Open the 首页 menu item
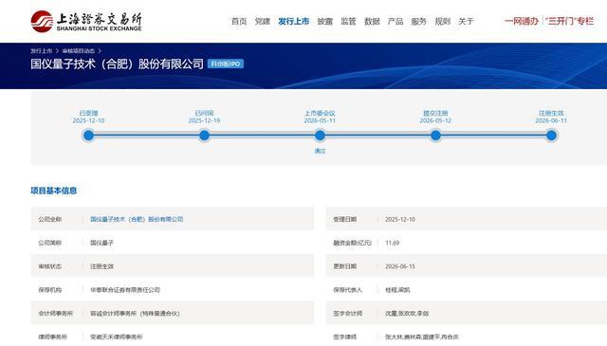 click(x=239, y=21)
